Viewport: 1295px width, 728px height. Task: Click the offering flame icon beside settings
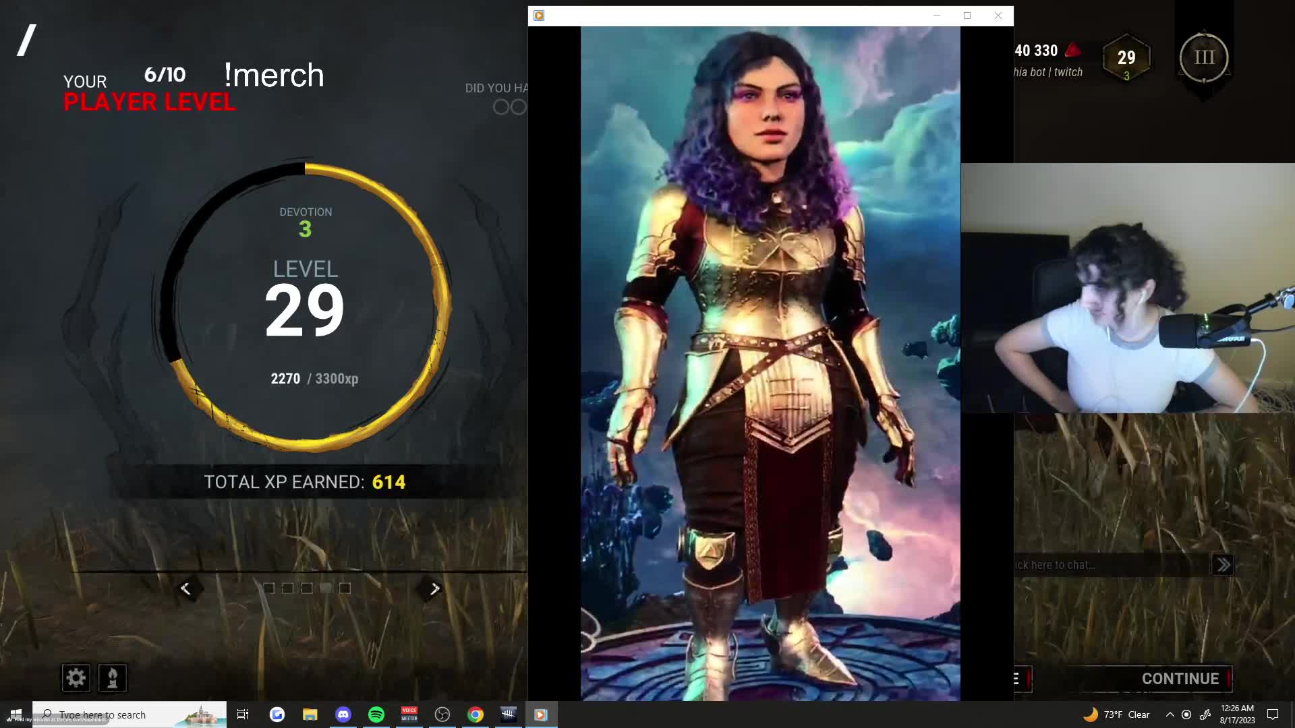point(113,677)
